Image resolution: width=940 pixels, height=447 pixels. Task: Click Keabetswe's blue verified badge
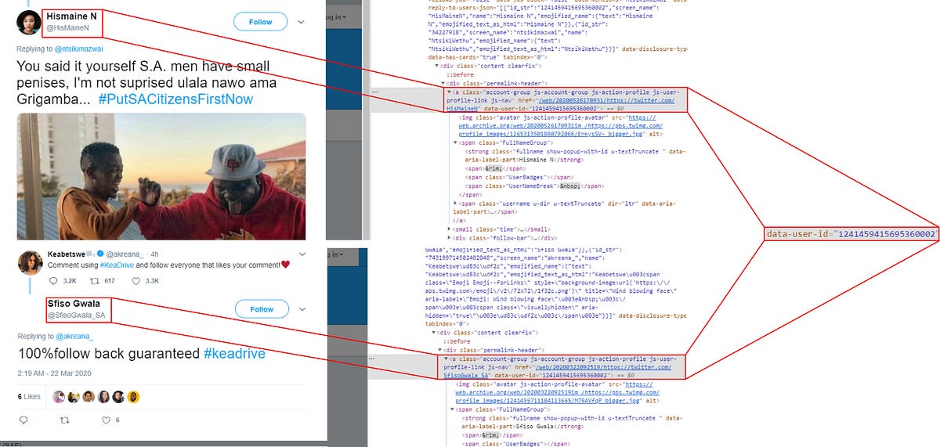[99, 254]
